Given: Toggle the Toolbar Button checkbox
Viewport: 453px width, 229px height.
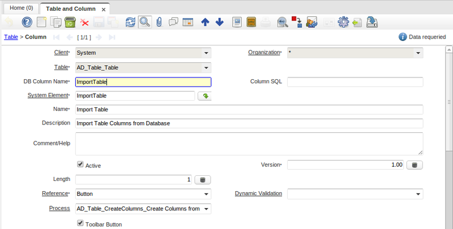Looking at the screenshot, I should click(x=80, y=223).
